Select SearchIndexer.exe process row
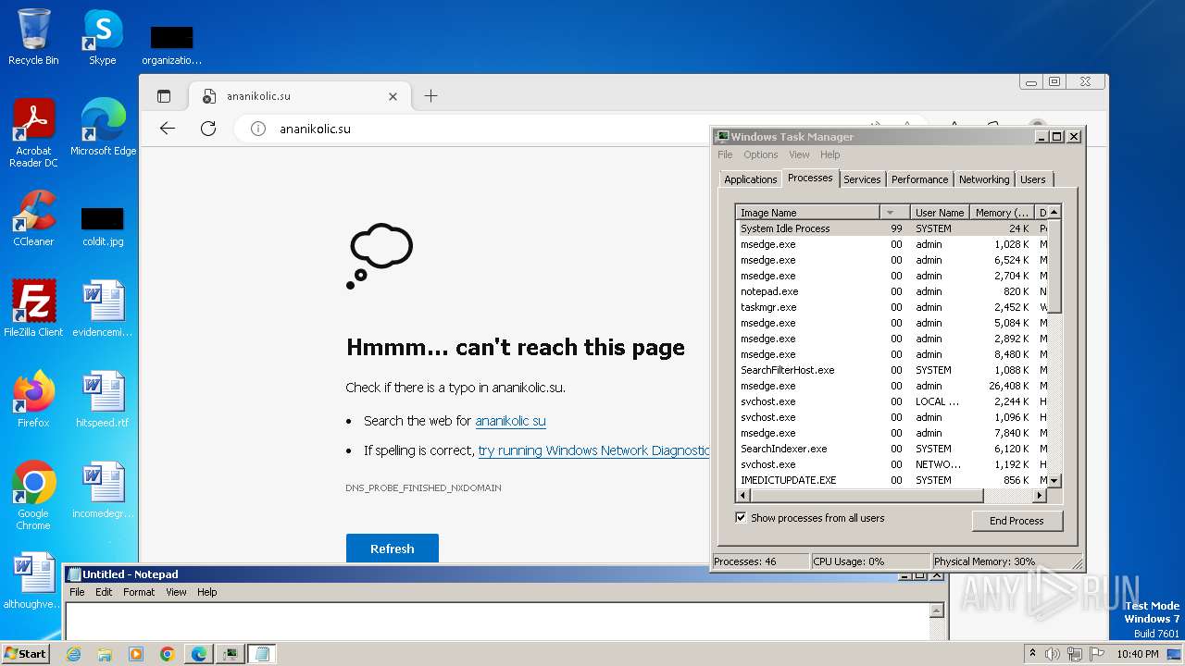The height and width of the screenshot is (666, 1185). [x=892, y=449]
